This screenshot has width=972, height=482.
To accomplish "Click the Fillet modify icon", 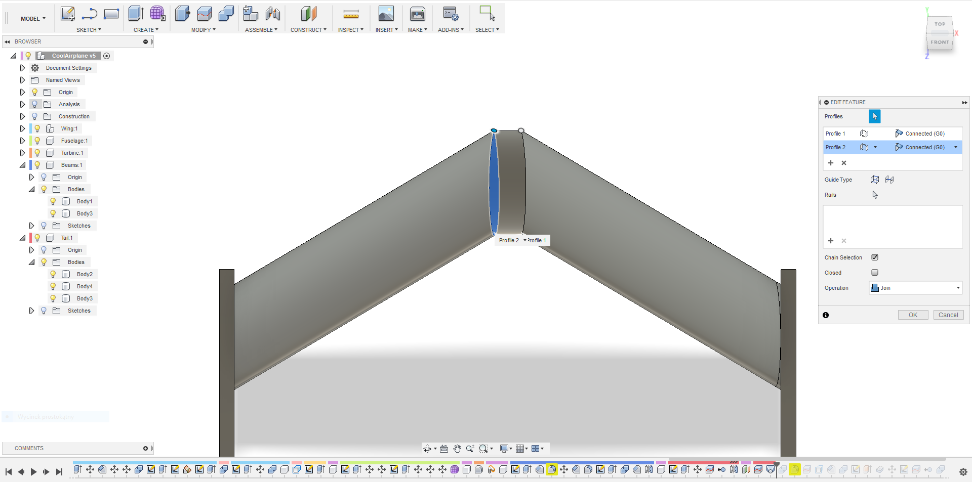I will pos(205,14).
